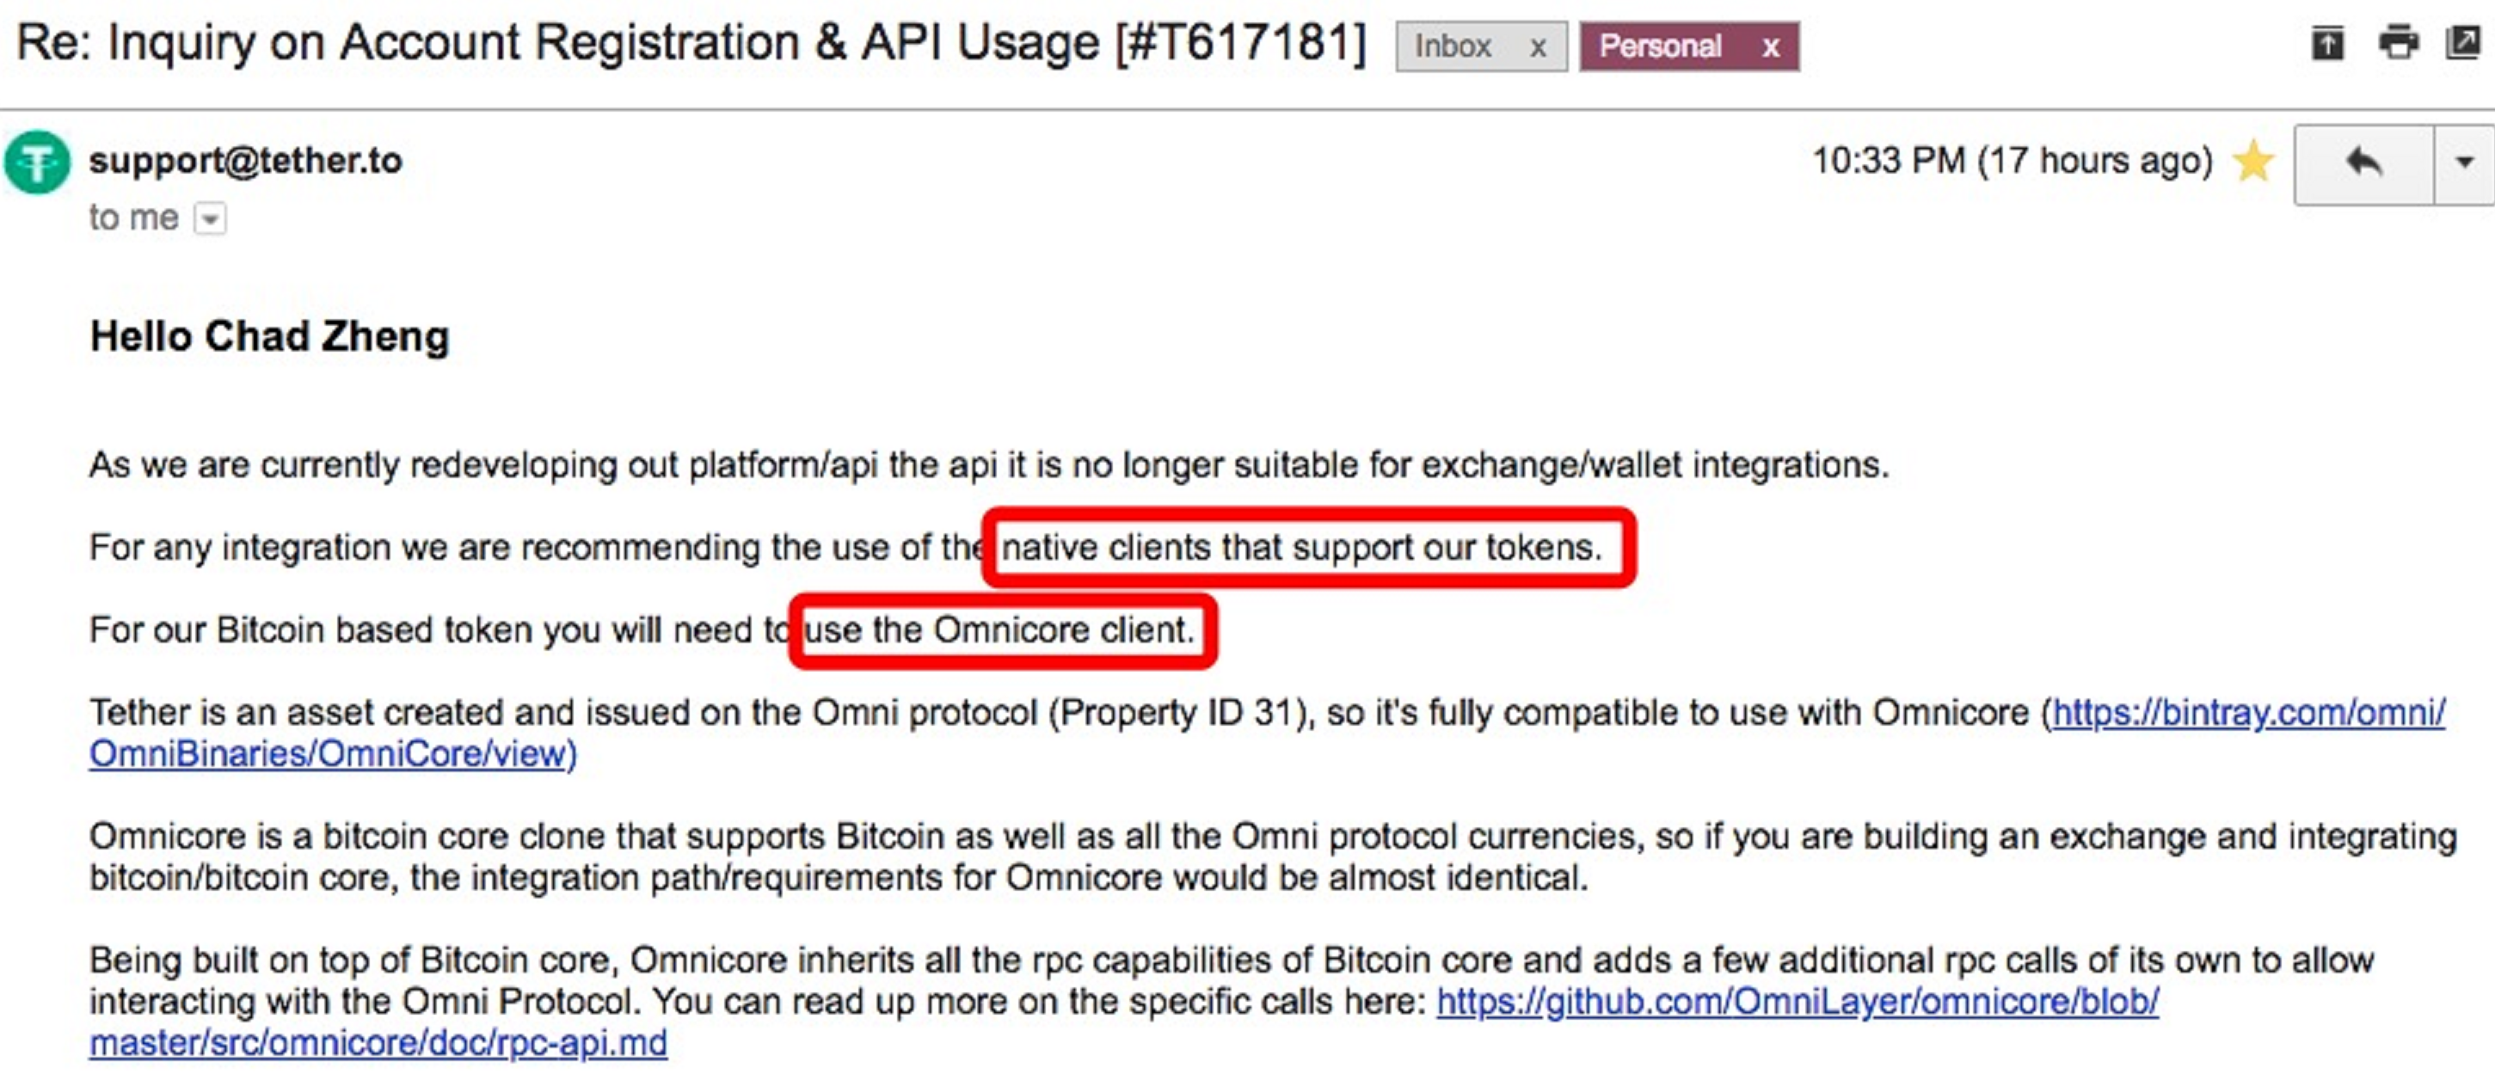Click the green Tether sender avatar

37,163
